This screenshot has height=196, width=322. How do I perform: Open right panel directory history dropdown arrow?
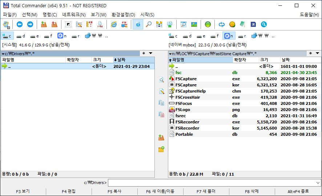(317, 53)
